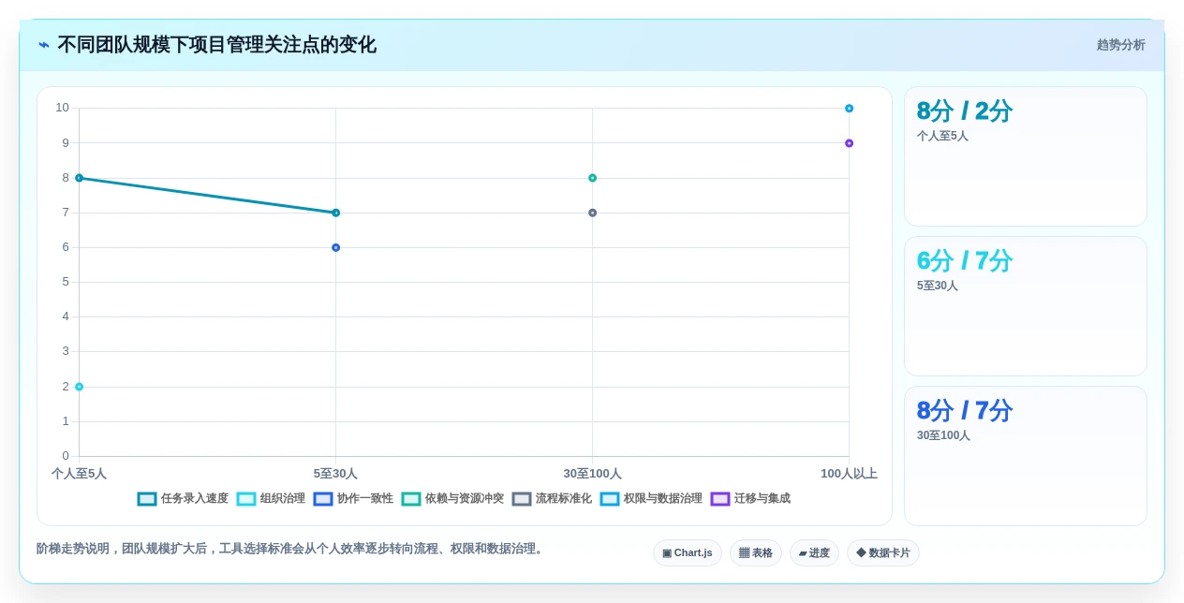Select the 数据卡片 chip

point(883,553)
